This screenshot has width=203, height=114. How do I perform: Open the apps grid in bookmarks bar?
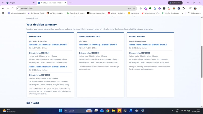tap(3, 13)
